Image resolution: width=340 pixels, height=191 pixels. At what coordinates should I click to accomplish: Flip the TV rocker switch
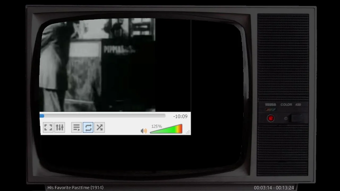(296, 118)
